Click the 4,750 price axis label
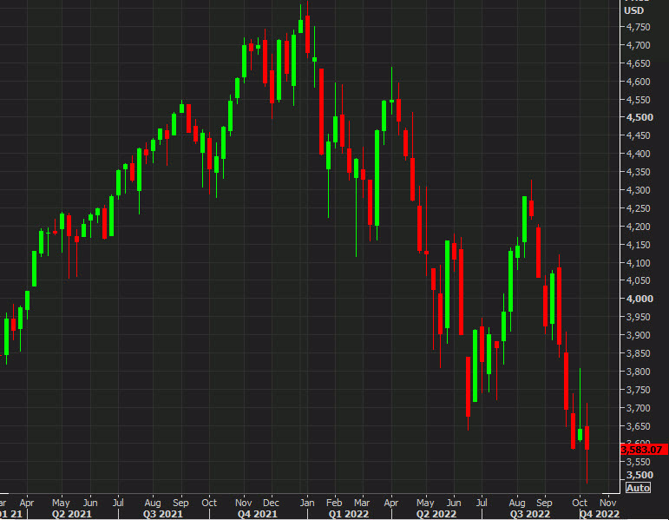This screenshot has height=520, width=669. pyautogui.click(x=639, y=27)
